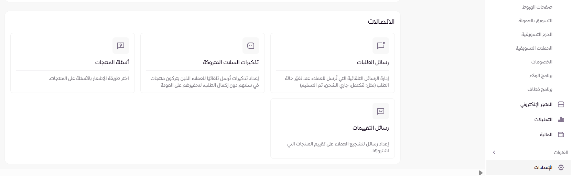572x176 pixels.
Task: Click the review messages icon (رسائل التقييمات)
Action: click(381, 111)
